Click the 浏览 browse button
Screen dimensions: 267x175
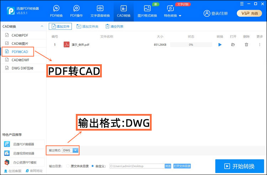(x=168, y=166)
